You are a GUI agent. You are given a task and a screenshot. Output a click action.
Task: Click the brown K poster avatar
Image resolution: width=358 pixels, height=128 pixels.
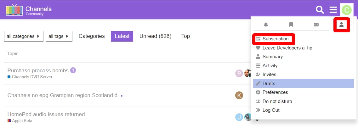coord(239,95)
